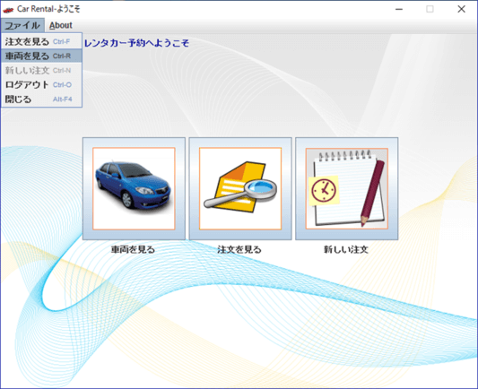Click the disabled maximize window button
This screenshot has width=478, height=389.
[430, 9]
